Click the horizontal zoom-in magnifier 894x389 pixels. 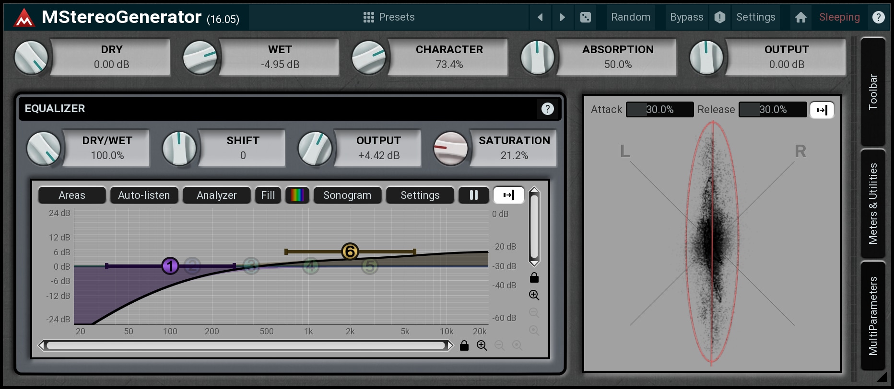click(x=482, y=345)
